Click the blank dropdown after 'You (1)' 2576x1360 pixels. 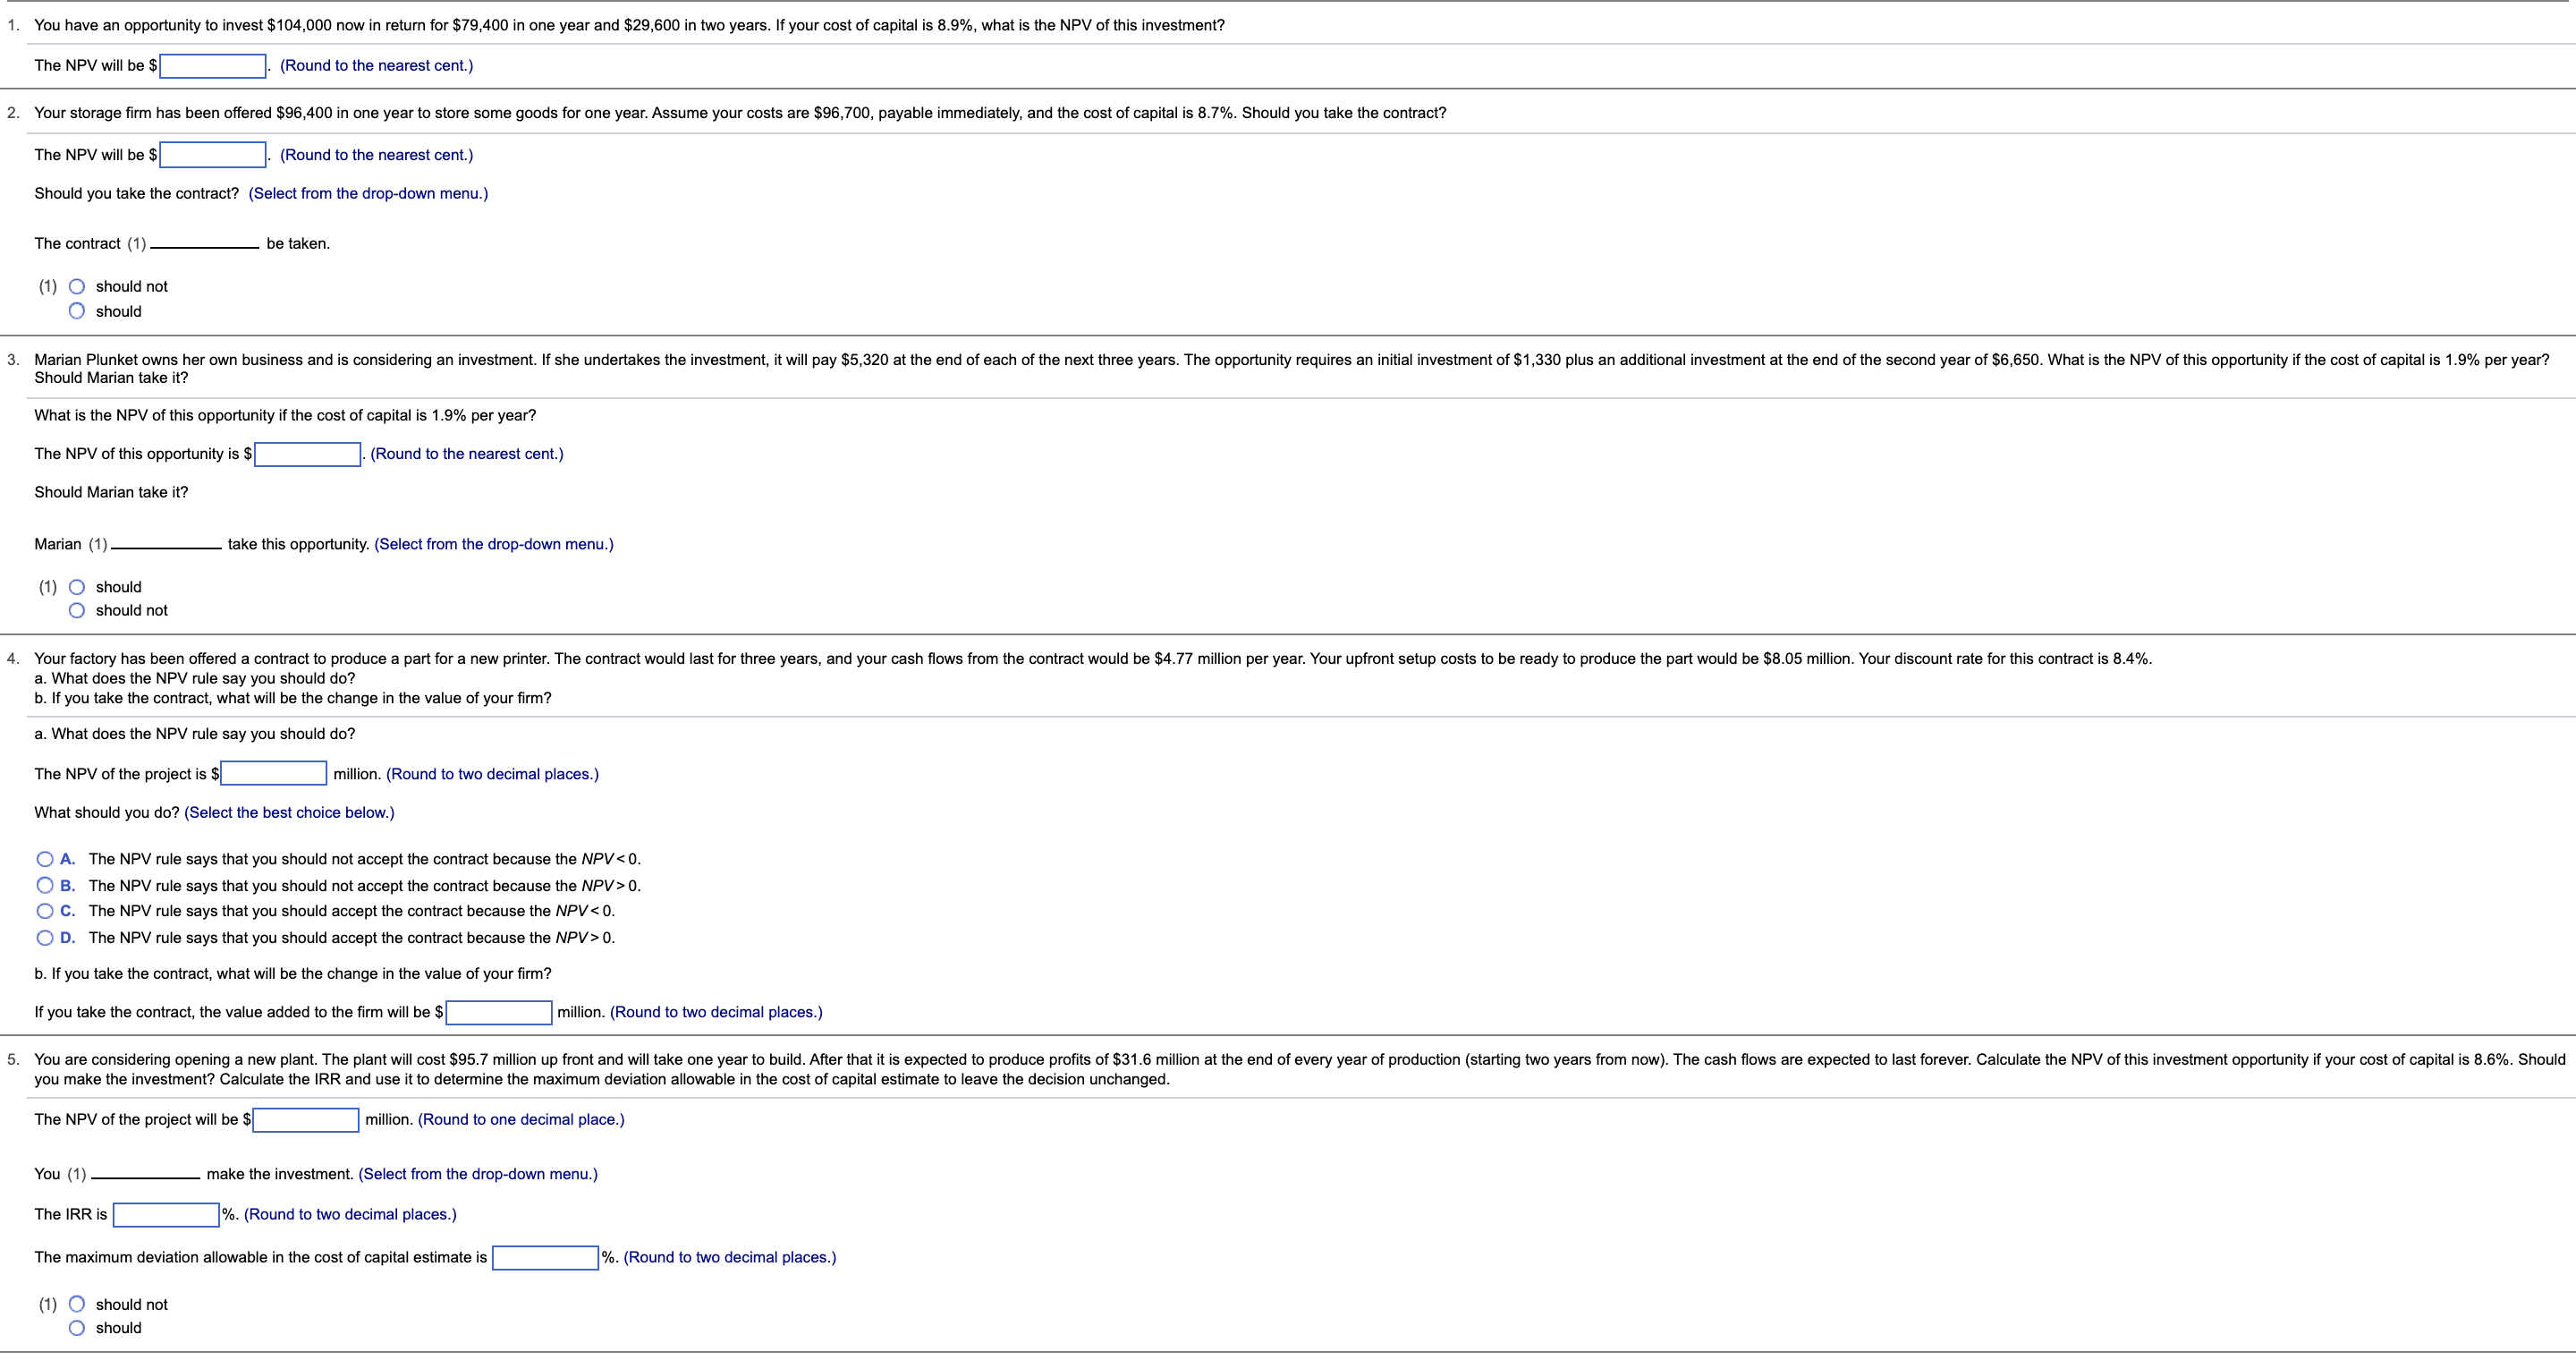[146, 1175]
